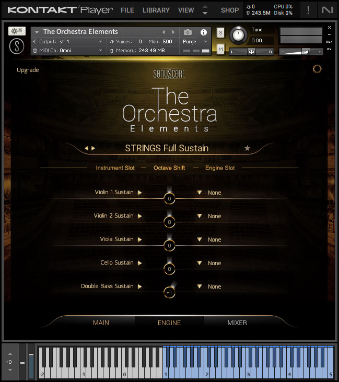The height and width of the screenshot is (382, 339).
Task: Open Double Bass engine slot dropdown
Action: [x=199, y=286]
